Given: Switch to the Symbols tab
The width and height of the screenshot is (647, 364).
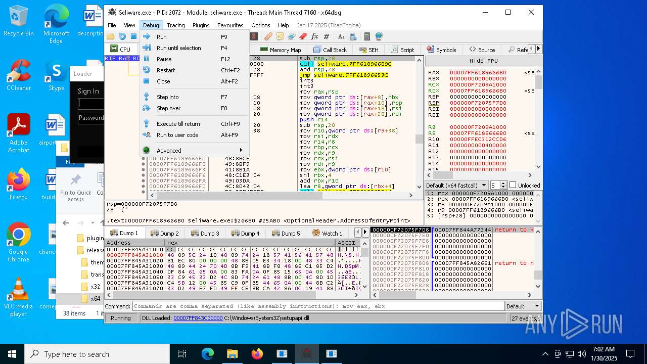Looking at the screenshot, I should click(x=441, y=50).
